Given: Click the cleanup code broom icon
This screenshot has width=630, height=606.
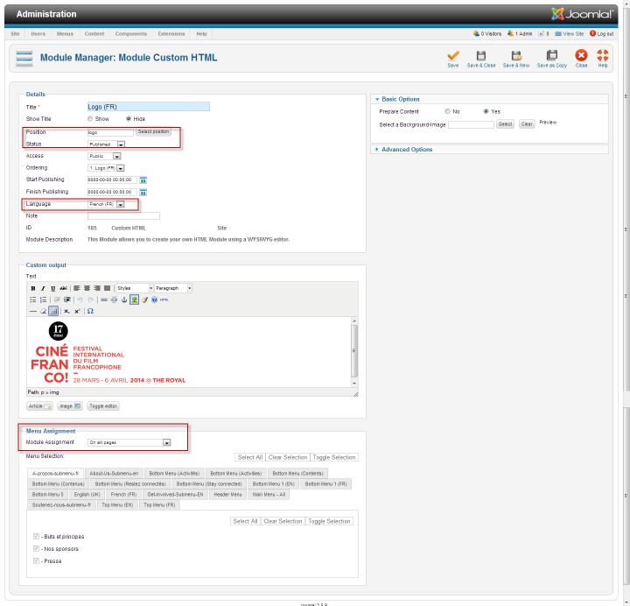Looking at the screenshot, I should (x=144, y=299).
